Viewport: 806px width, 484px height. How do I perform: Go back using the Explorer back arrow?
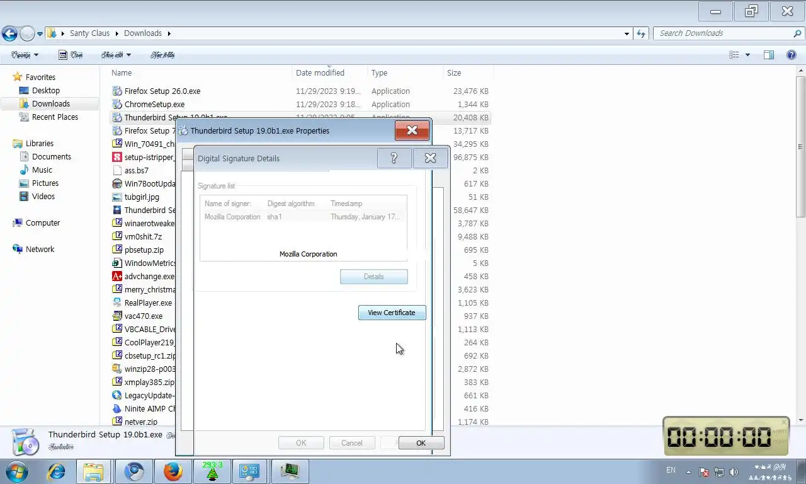click(x=9, y=33)
